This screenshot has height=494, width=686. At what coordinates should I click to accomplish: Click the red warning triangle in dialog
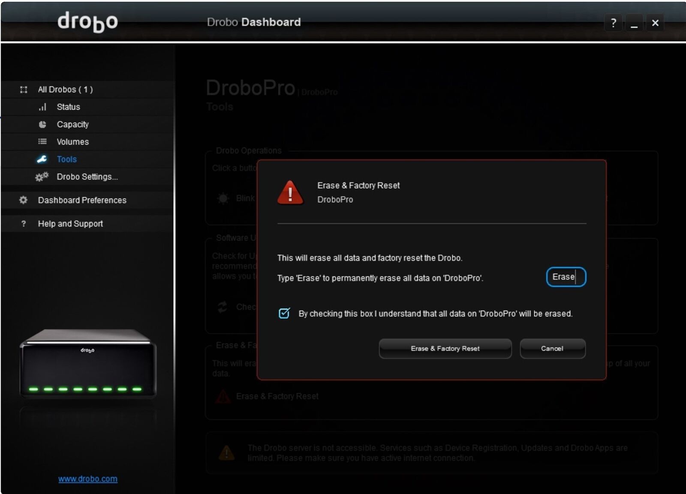point(290,193)
